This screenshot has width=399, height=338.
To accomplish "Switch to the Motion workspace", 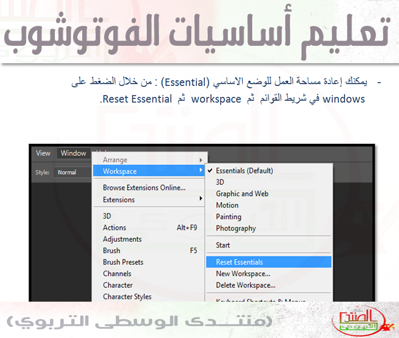I will (x=269, y=205).
